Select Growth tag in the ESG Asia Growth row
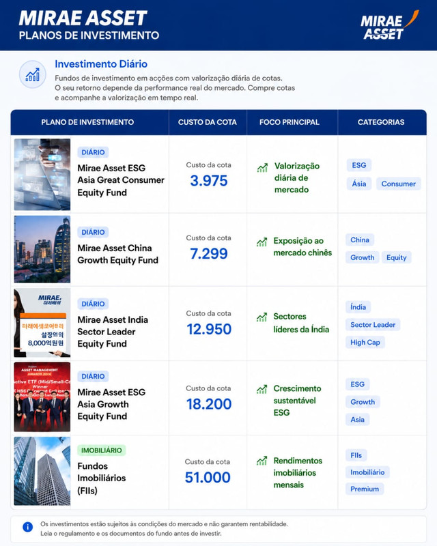The width and height of the screenshot is (437, 546). [x=363, y=402]
